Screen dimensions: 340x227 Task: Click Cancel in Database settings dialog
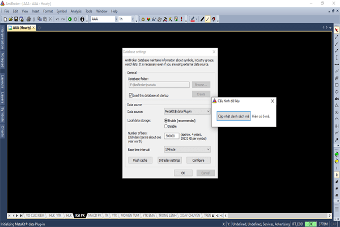click(206, 173)
